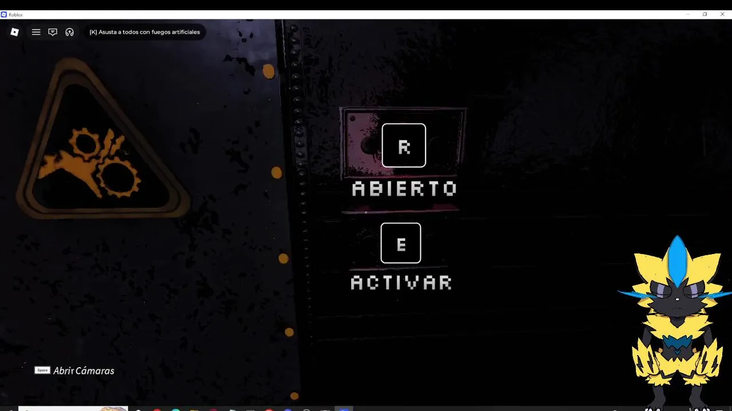Screen dimensions: 732x411
Task: Click the yellow character avatar overlay
Action: 677,323
